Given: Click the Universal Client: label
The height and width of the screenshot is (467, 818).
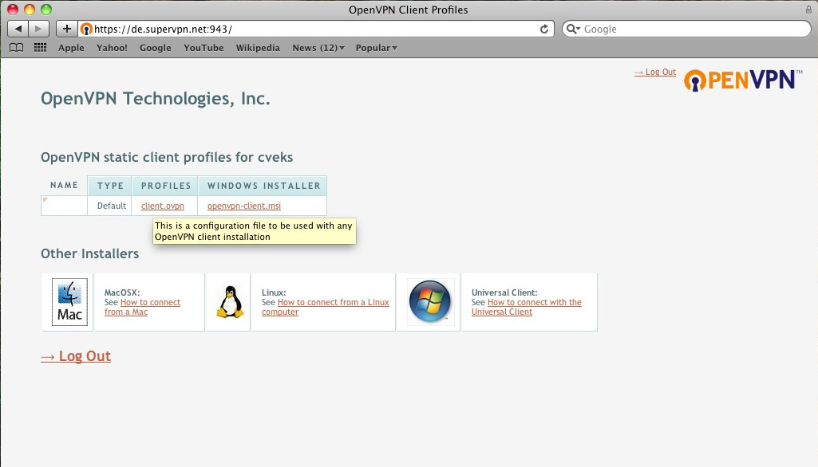Looking at the screenshot, I should pyautogui.click(x=504, y=293).
